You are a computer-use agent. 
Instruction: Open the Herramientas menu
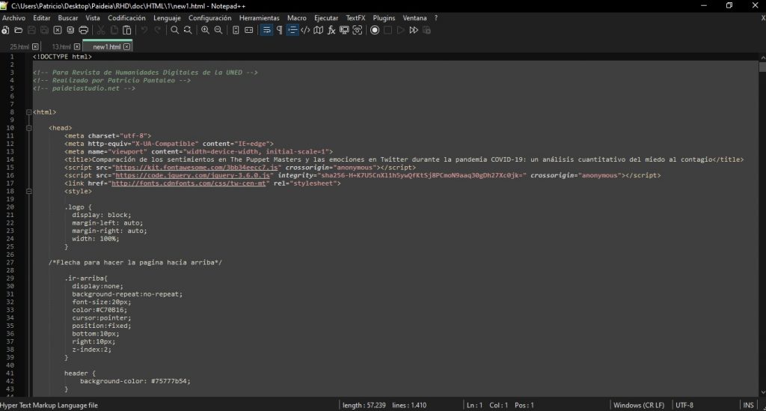260,18
